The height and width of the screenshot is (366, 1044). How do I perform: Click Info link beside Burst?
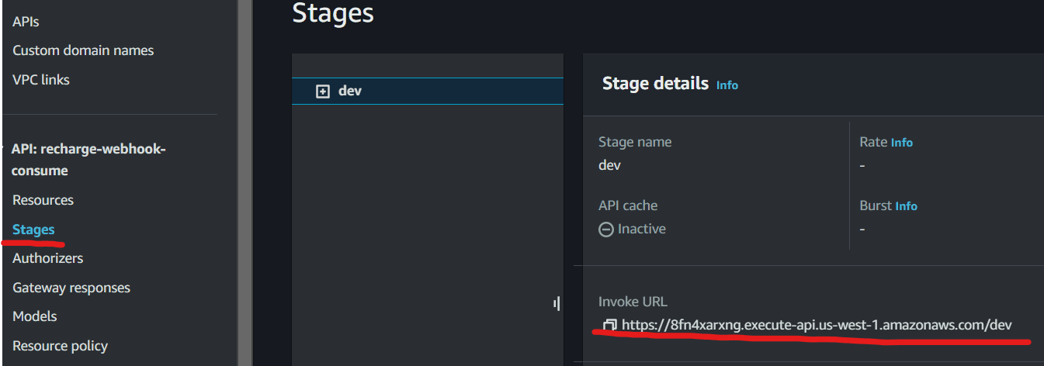(906, 206)
